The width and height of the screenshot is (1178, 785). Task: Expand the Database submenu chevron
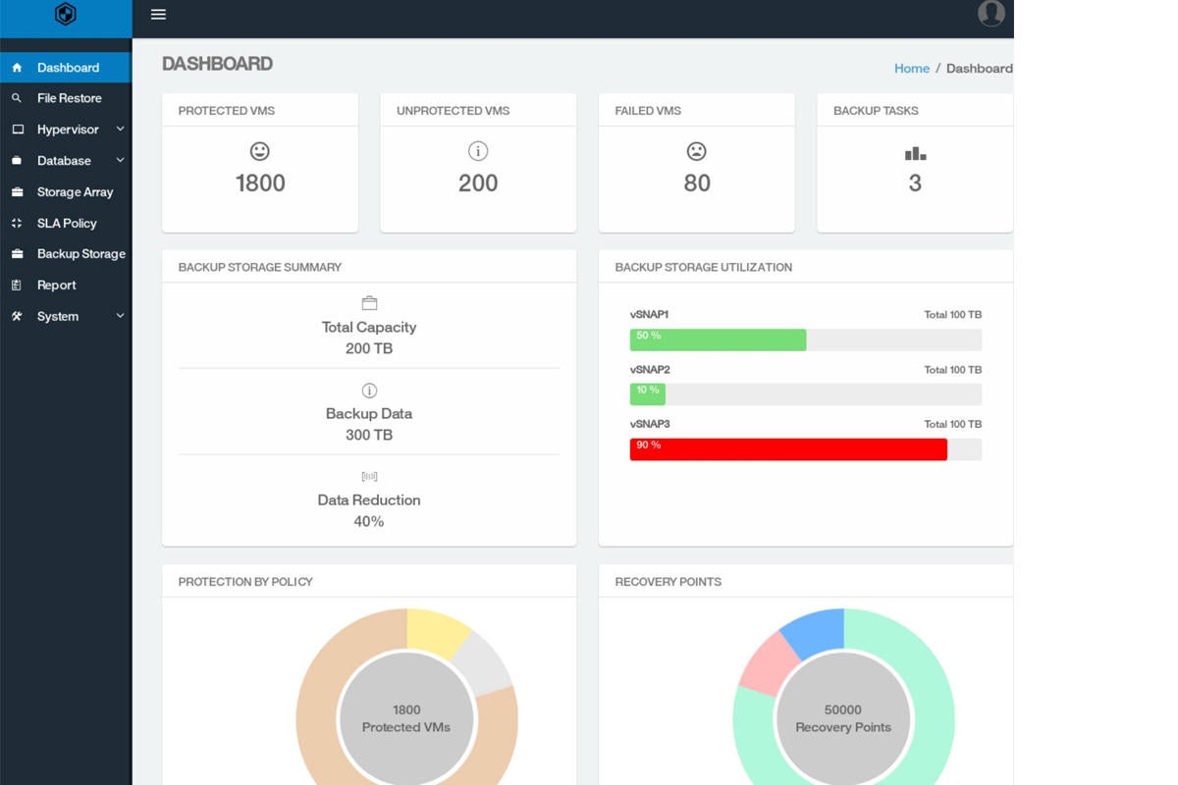pyautogui.click(x=120, y=161)
